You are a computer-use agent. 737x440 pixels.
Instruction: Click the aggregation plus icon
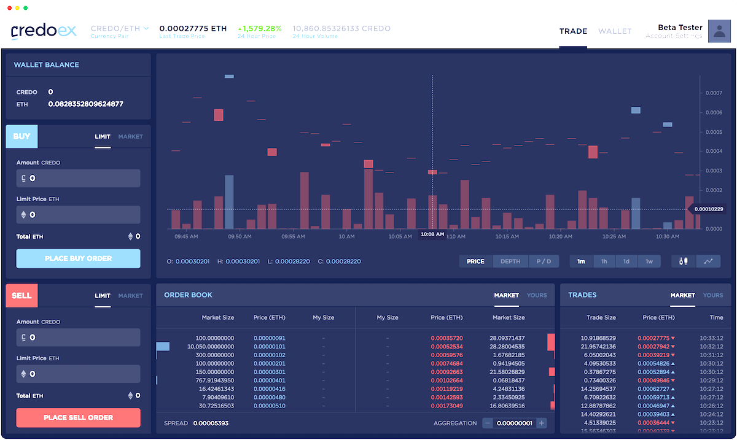541,423
